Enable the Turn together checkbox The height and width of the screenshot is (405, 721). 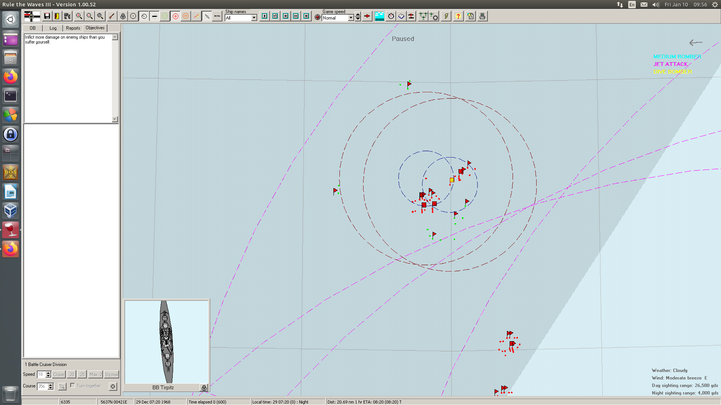point(73,385)
